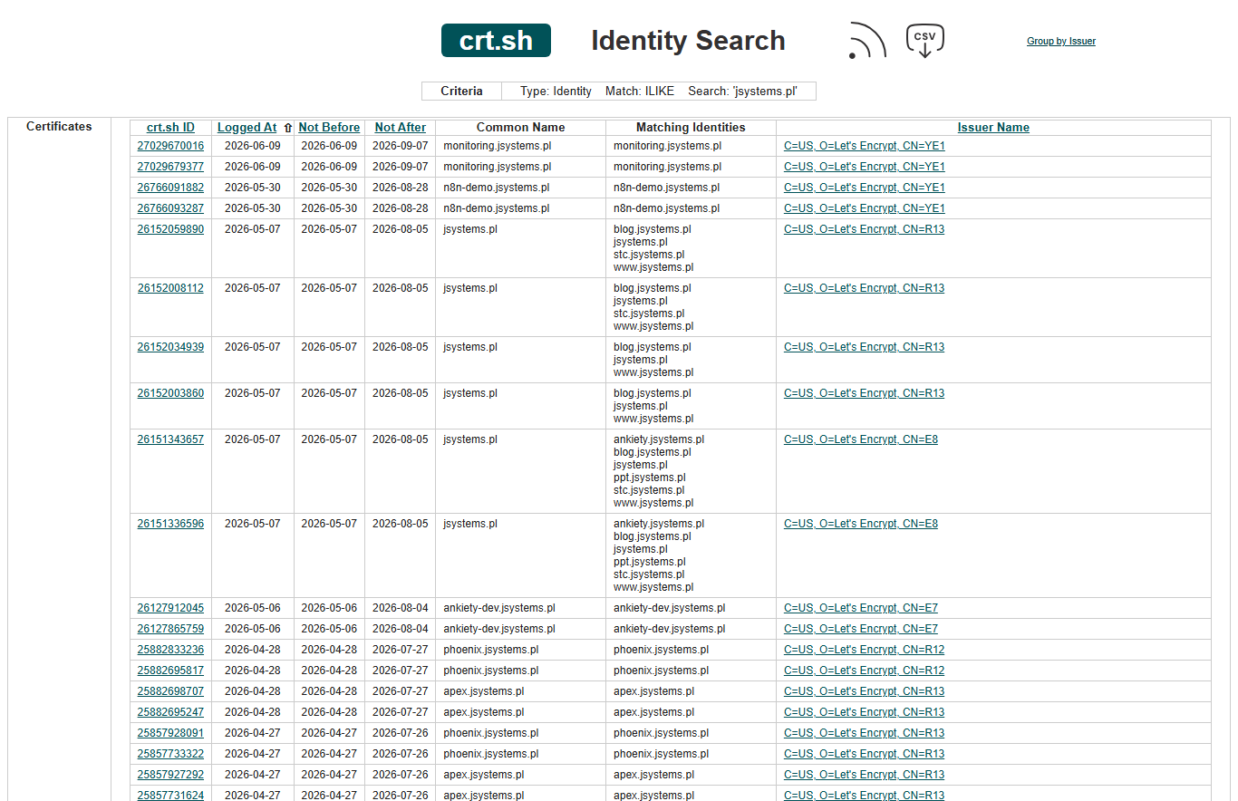
Task: Select Not After 2026-08-04 in row 26127865759
Action: [x=400, y=629]
